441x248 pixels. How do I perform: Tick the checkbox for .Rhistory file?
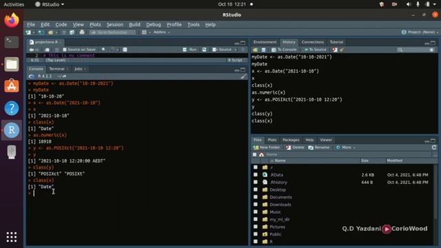(x=256, y=182)
